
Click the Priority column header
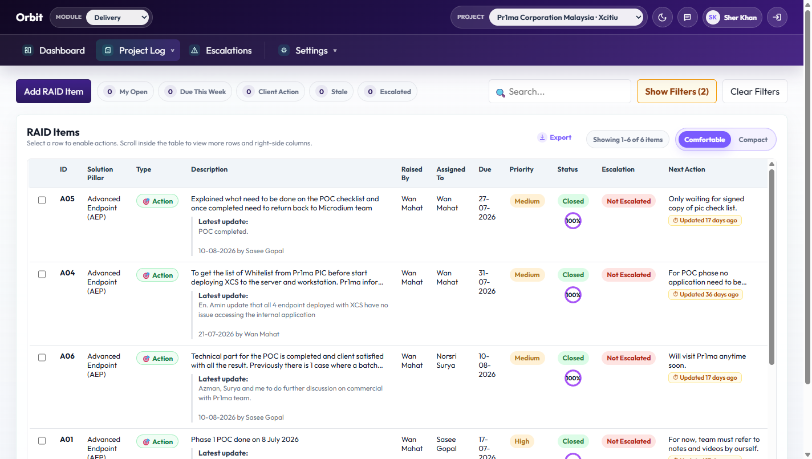click(521, 169)
